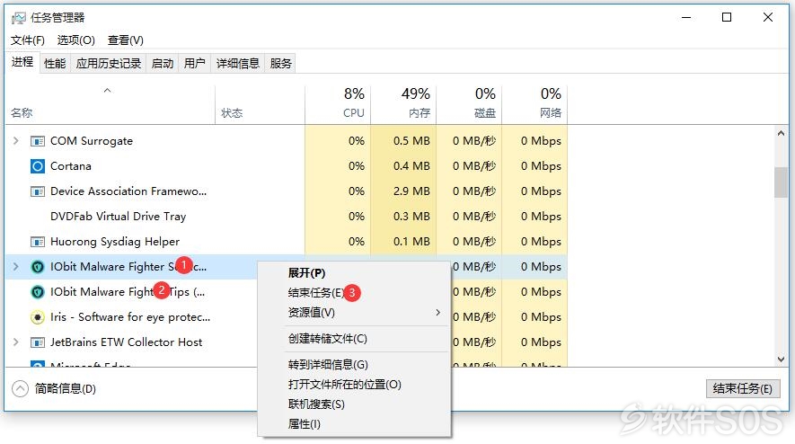Sort by the CPU column header

point(338,105)
